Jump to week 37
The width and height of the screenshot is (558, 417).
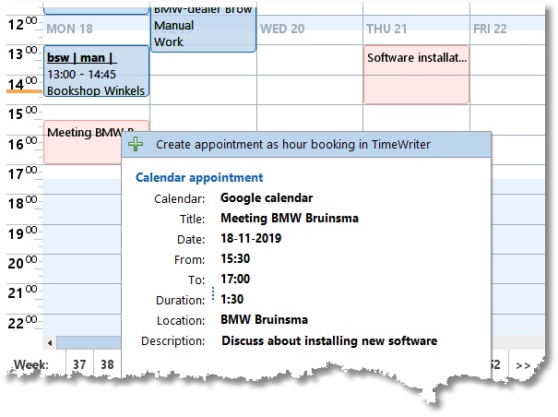[79, 364]
